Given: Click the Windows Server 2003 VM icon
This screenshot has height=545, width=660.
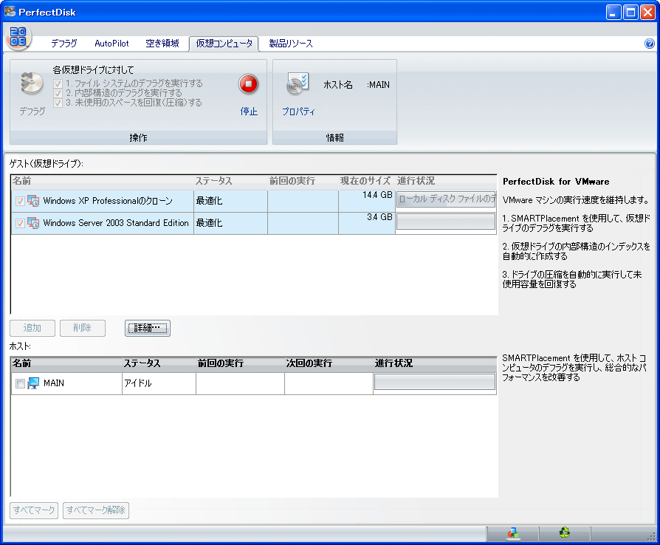Looking at the screenshot, I should tap(33, 223).
